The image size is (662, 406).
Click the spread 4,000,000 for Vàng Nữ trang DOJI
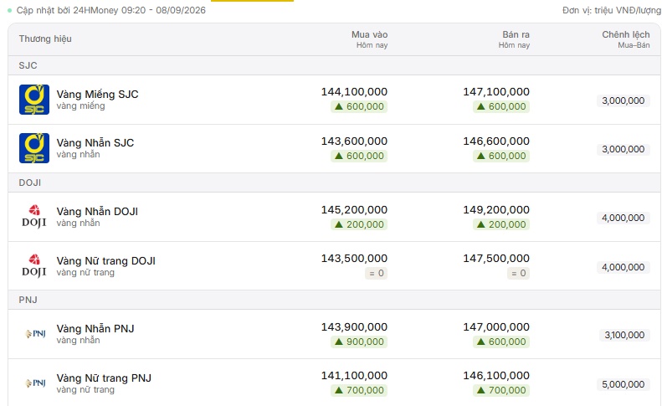click(624, 267)
